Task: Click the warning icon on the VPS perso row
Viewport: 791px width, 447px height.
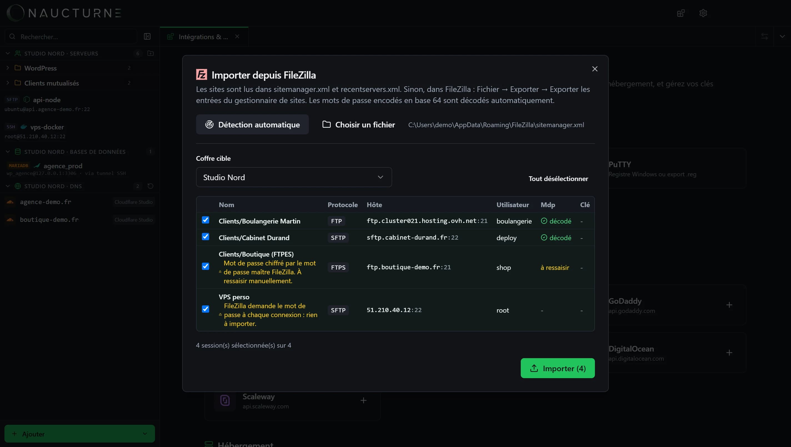Action: (x=220, y=314)
